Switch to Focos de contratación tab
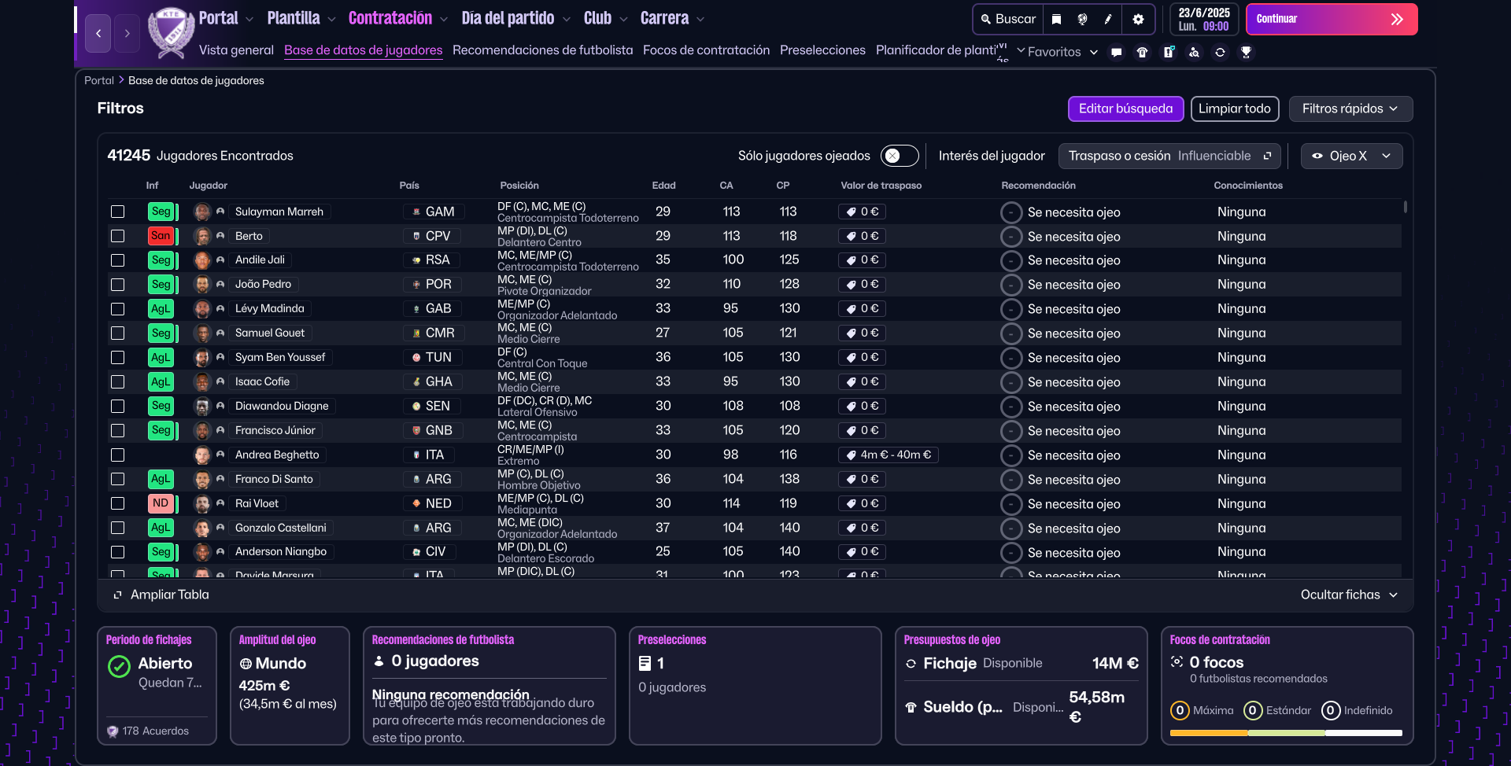This screenshot has width=1511, height=766. click(x=706, y=50)
